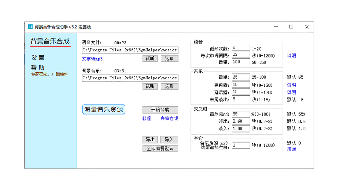Viewport: 340px width, 191px height.
Task: Open the 说明 link beside 延后播
Action: (291, 93)
